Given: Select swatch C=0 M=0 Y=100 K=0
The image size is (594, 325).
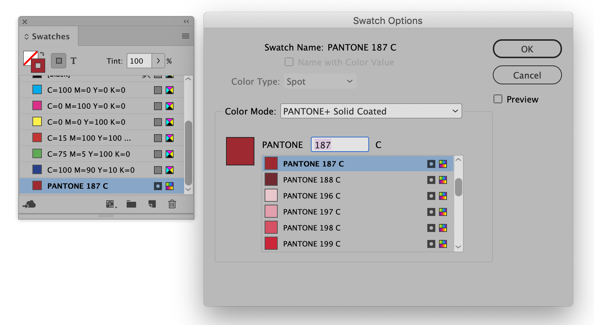Looking at the screenshot, I should pos(102,122).
